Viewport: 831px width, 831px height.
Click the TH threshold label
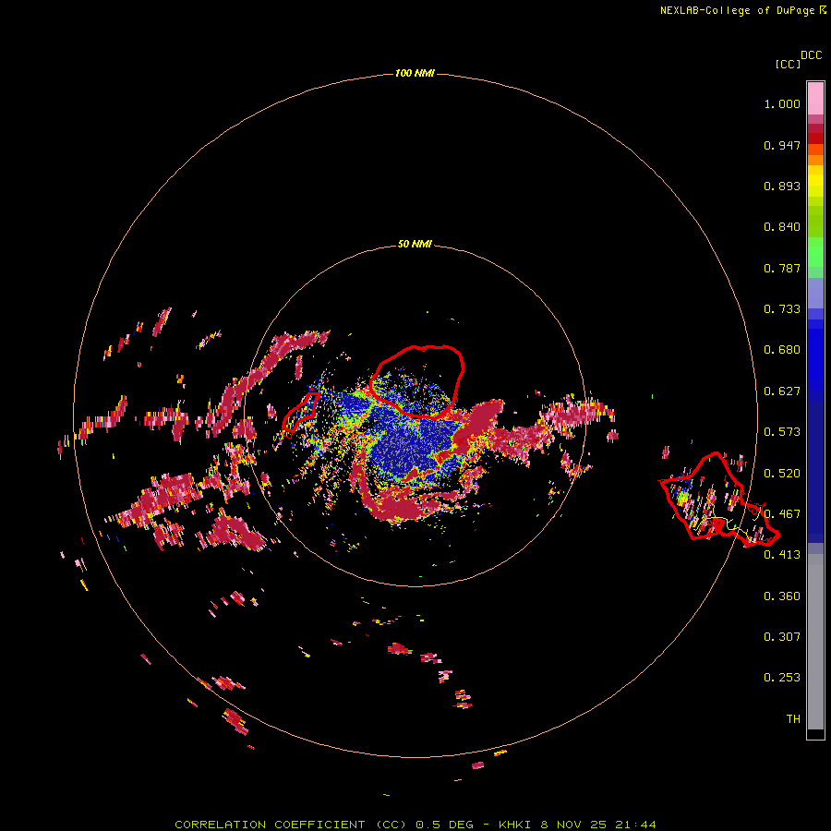tap(793, 719)
